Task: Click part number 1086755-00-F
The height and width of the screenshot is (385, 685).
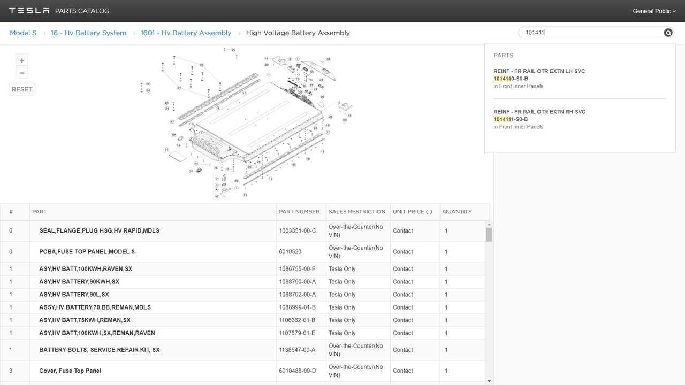Action: click(297, 269)
